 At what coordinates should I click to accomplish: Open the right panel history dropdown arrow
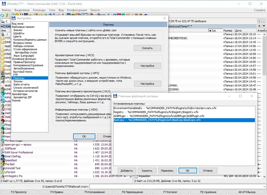(264, 26)
